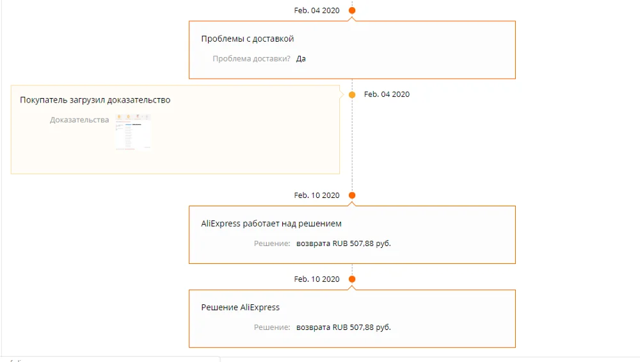Click the orange dot above Решение AliExpress card
The height and width of the screenshot is (362, 640).
(x=352, y=279)
